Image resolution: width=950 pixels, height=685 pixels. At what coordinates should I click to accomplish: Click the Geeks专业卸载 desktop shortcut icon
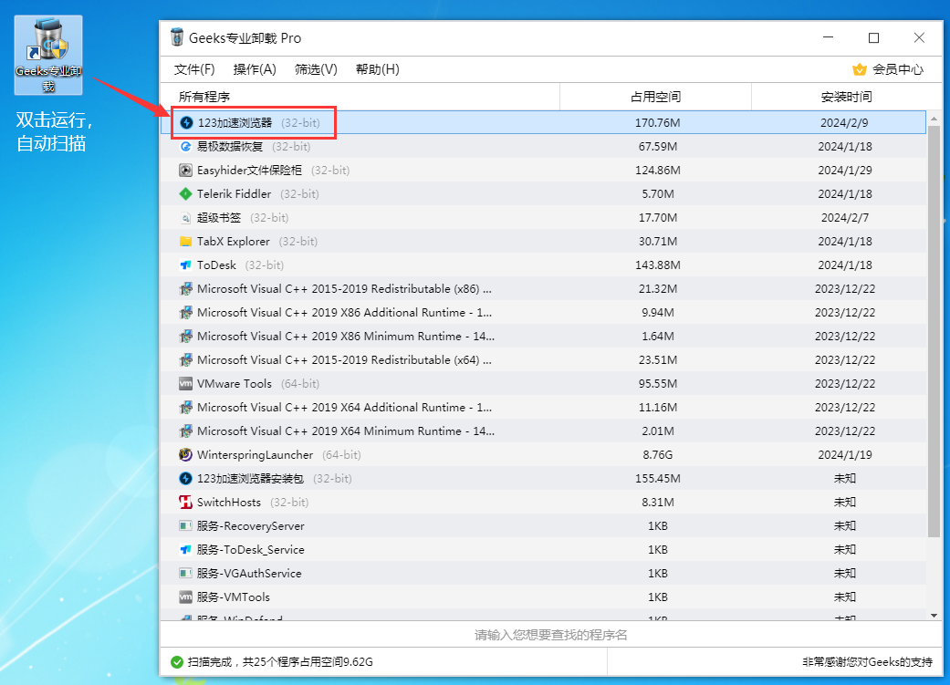coord(47,55)
